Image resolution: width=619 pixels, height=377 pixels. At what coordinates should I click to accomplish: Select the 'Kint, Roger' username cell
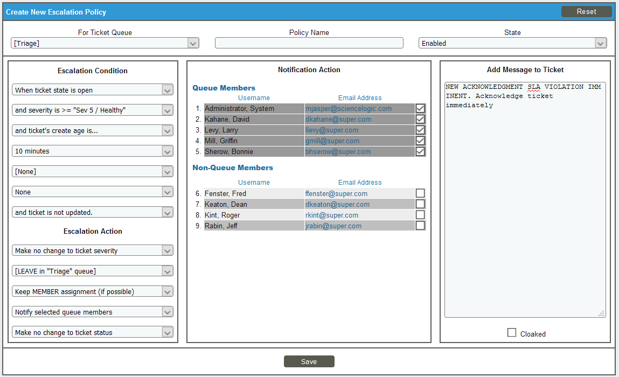tap(254, 215)
